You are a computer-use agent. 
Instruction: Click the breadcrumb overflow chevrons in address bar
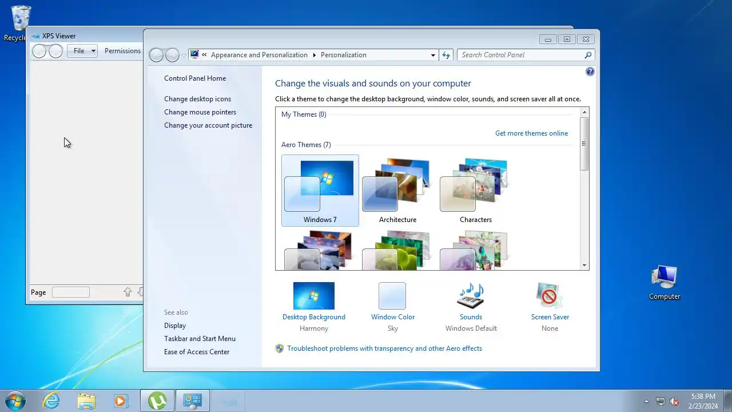click(x=205, y=55)
